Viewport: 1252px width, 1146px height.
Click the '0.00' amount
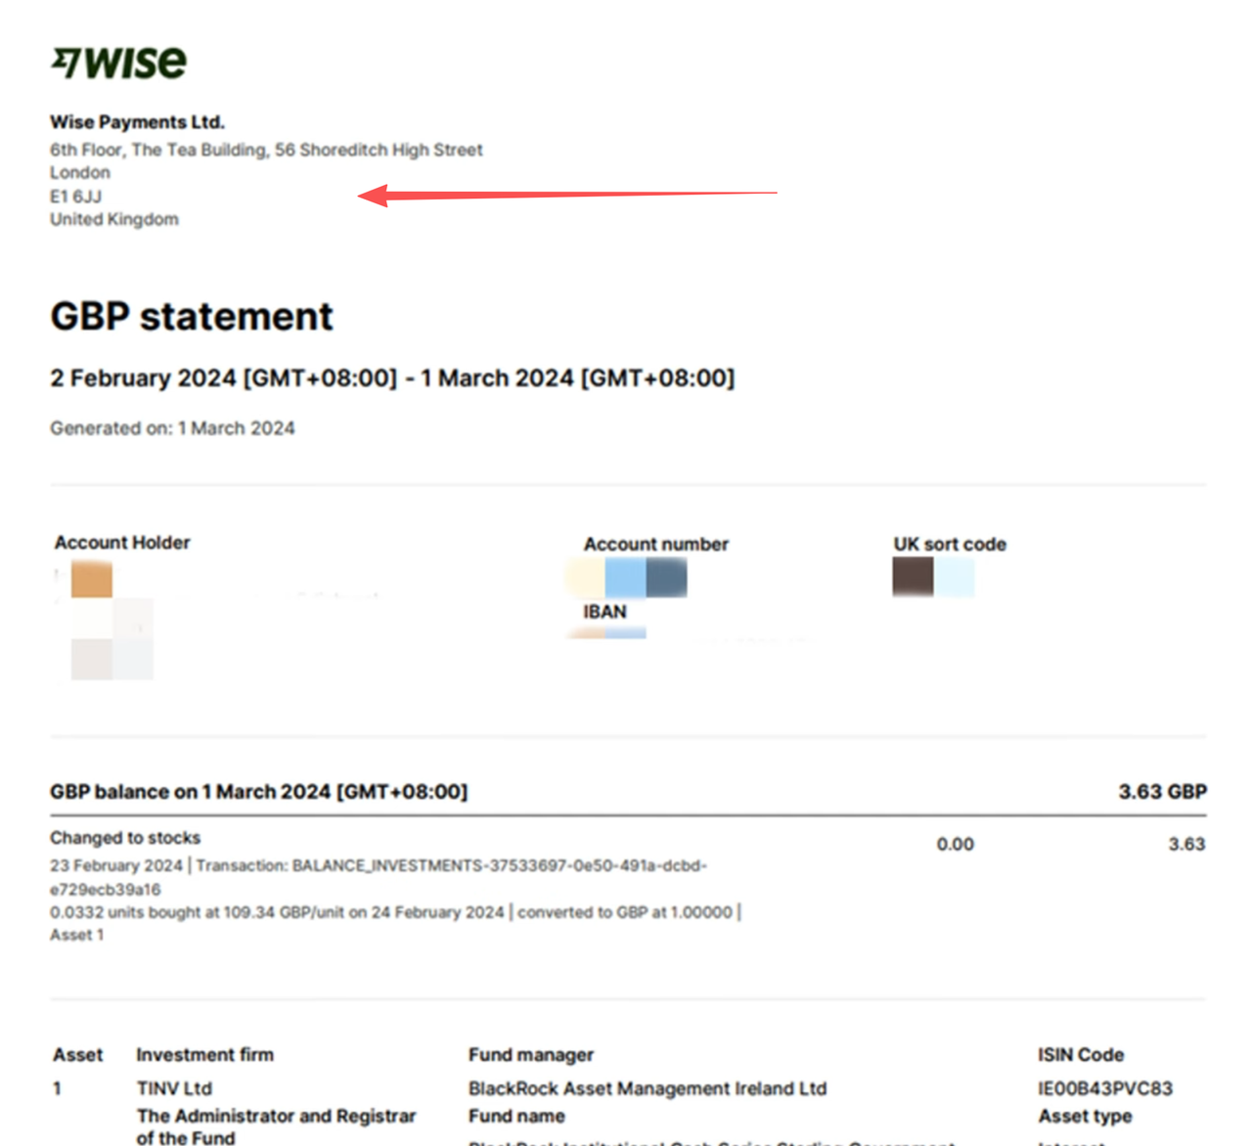(x=956, y=845)
